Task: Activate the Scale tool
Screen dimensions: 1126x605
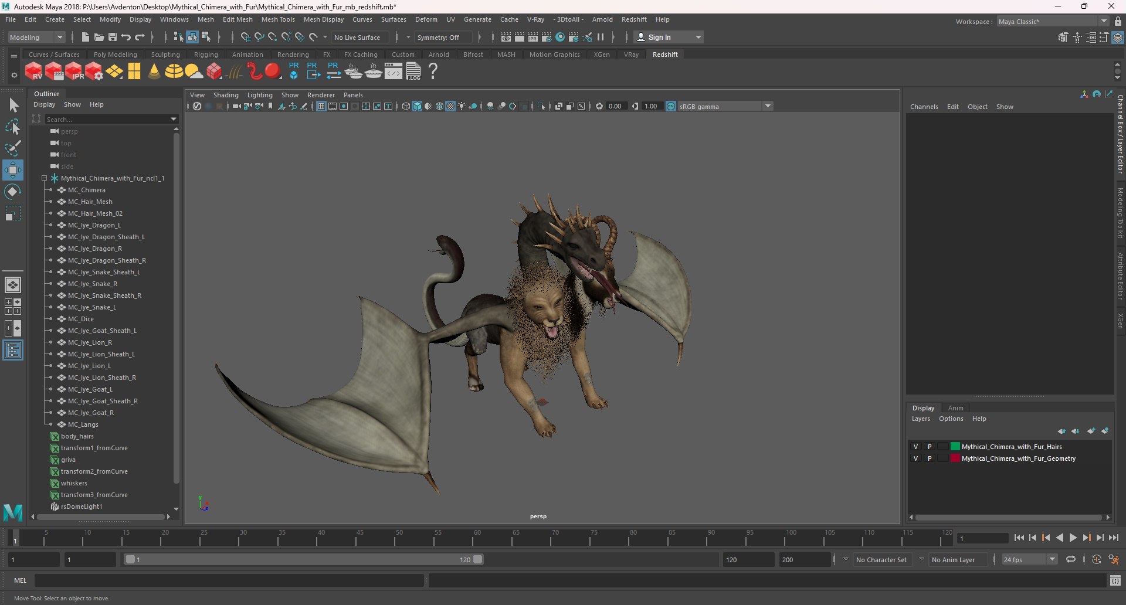Action: pyautogui.click(x=12, y=213)
